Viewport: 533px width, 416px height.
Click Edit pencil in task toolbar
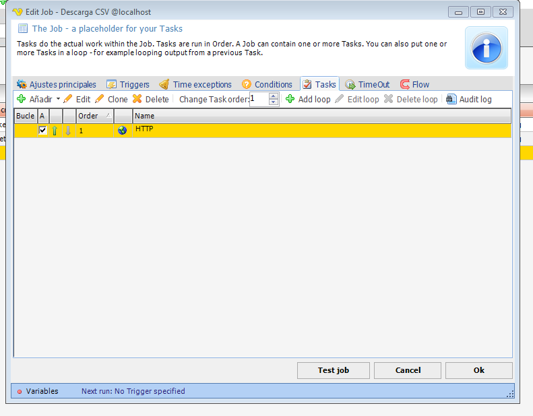pyautogui.click(x=77, y=99)
